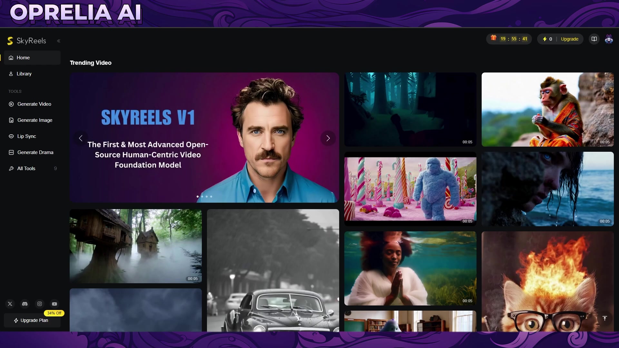
Task: Open the Discord social link
Action: coord(25,304)
